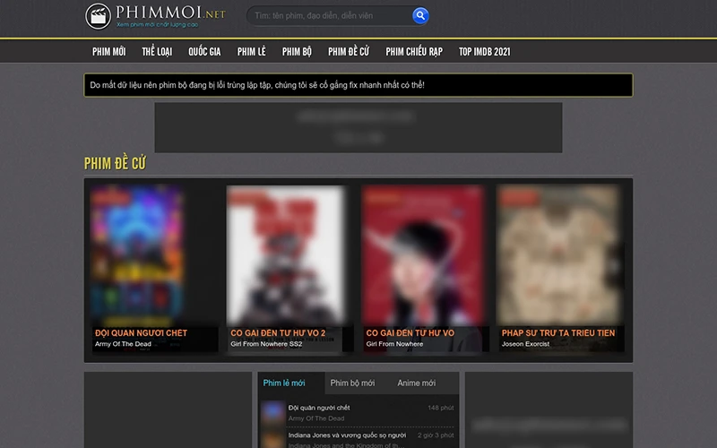This screenshot has height=448, width=717.
Task: Expand the Quốc Gia dropdown menu
Action: coord(204,52)
